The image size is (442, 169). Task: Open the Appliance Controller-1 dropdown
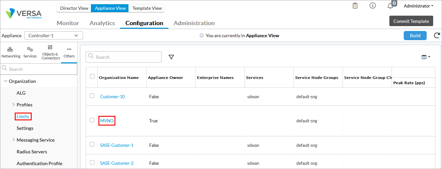[x=54, y=36]
